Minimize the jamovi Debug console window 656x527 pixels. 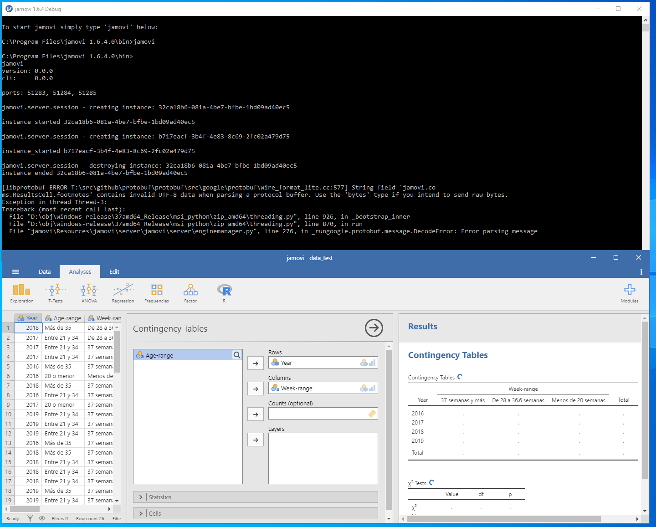point(597,9)
